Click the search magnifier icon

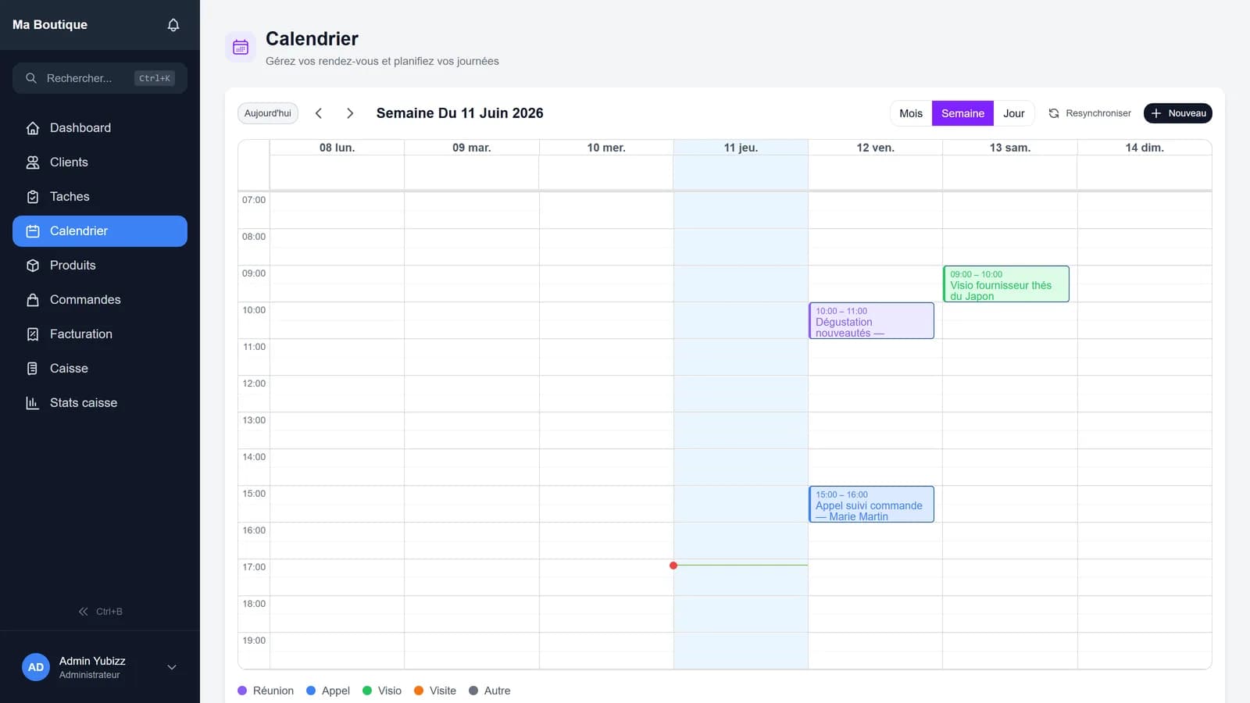(x=31, y=78)
